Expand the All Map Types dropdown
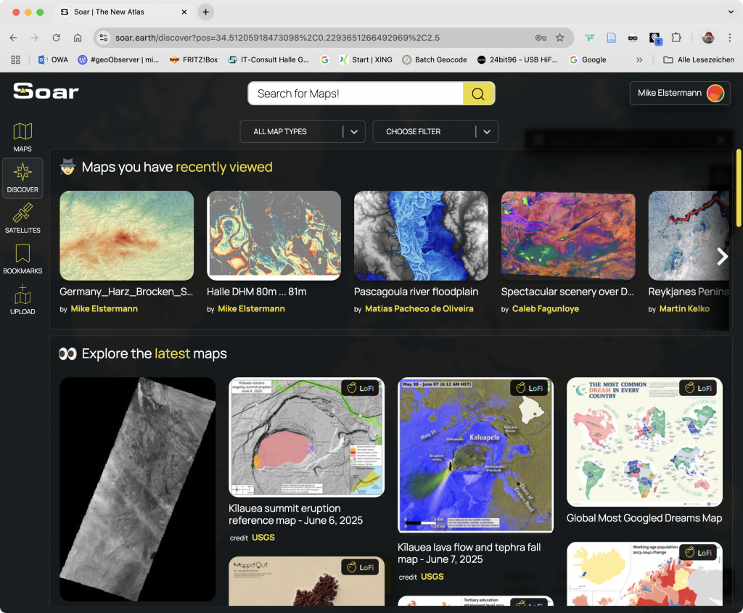 click(303, 132)
